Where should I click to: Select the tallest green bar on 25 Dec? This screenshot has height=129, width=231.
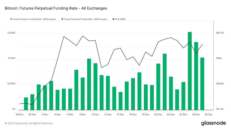coord(190,71)
